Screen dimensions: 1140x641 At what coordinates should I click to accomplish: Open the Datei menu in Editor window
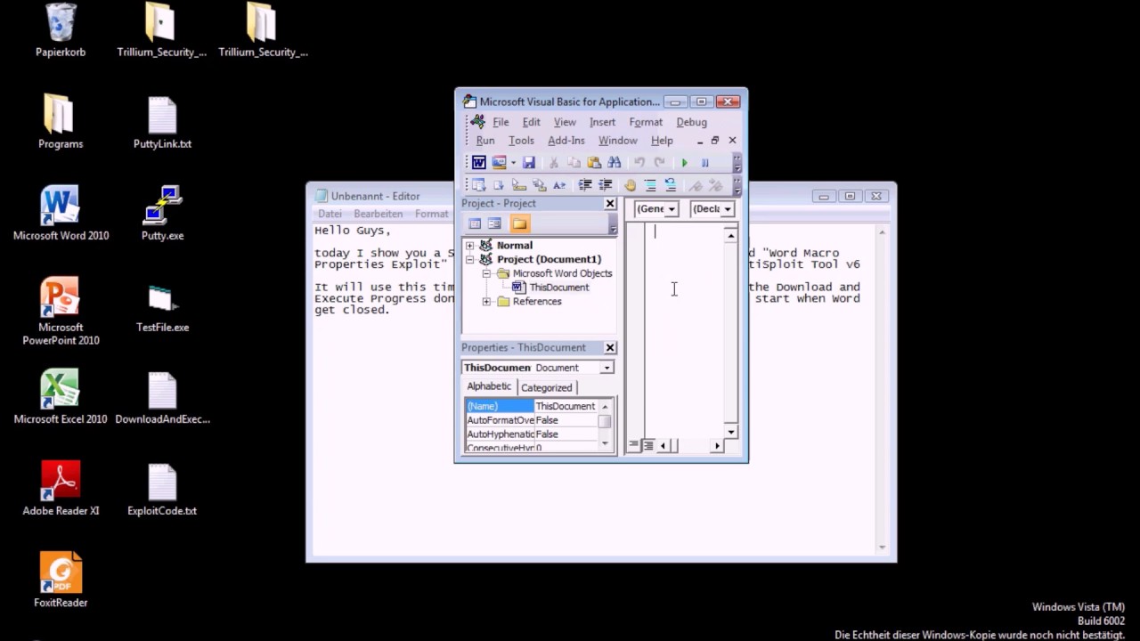coord(330,214)
